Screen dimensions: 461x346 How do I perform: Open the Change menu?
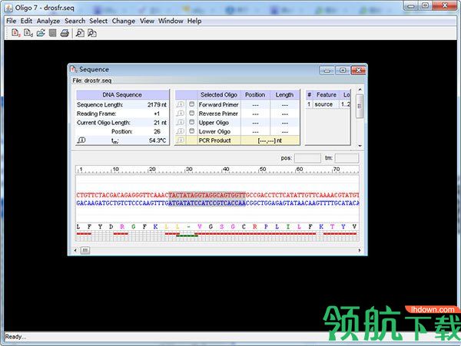(124, 21)
